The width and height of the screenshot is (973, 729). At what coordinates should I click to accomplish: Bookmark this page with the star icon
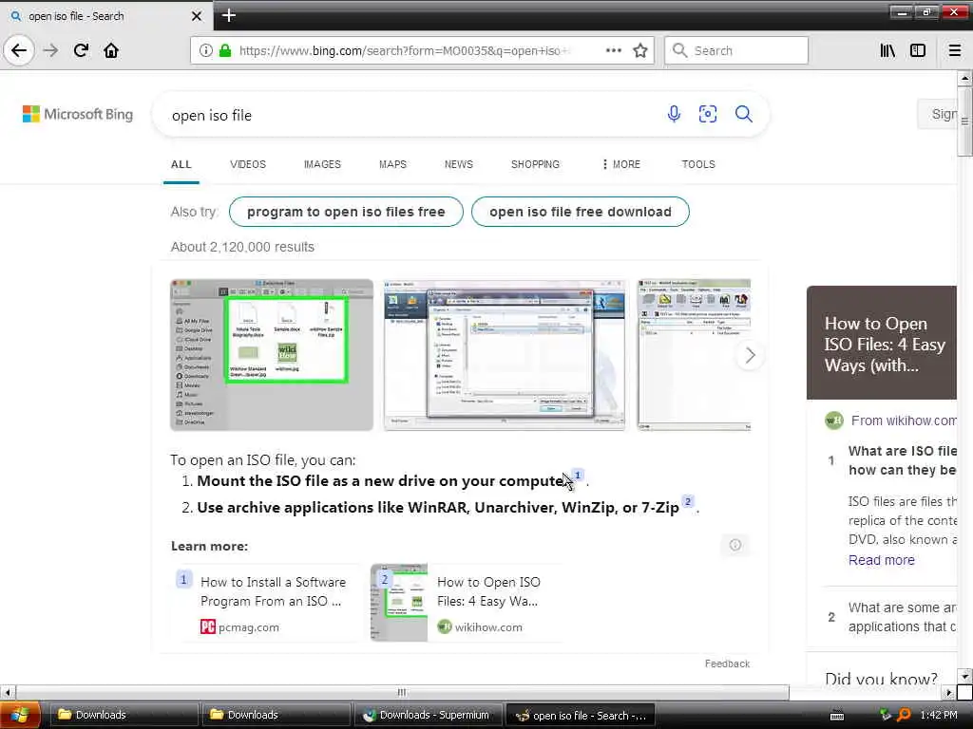point(640,51)
